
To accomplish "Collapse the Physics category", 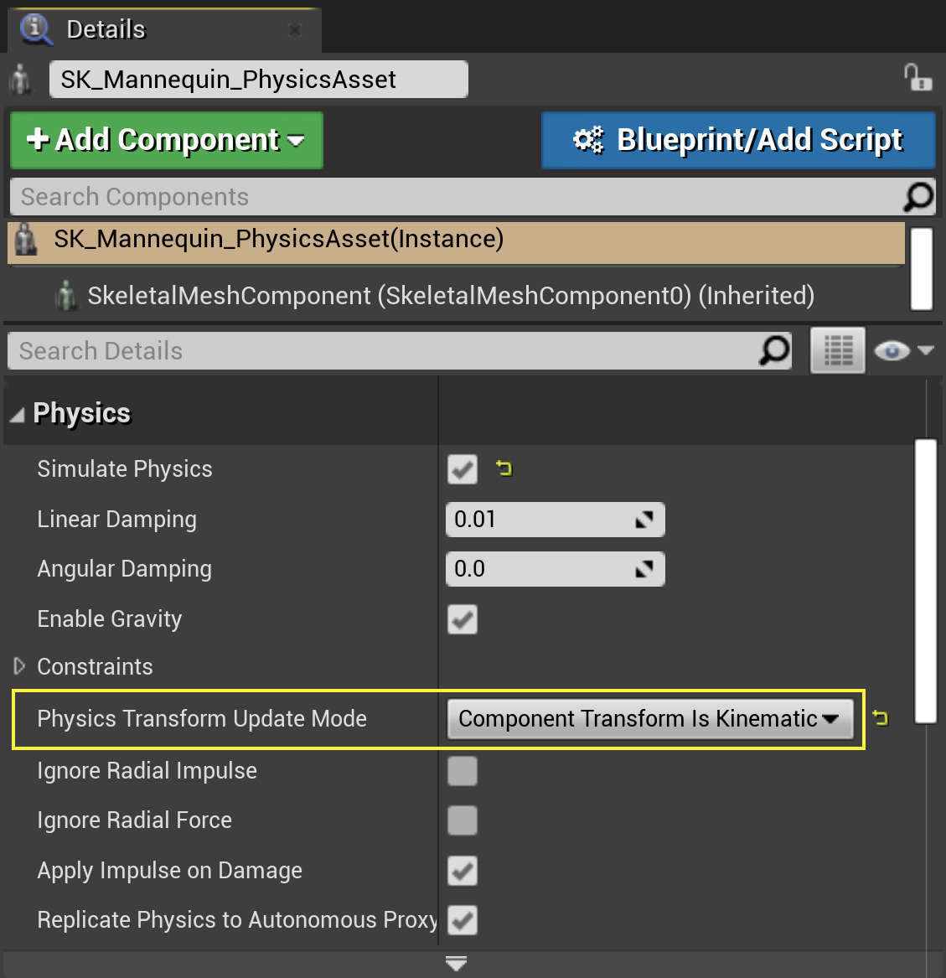I will pos(17,414).
